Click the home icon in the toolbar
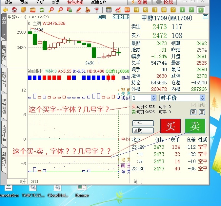The image size is (221, 206). [x=14, y=10]
